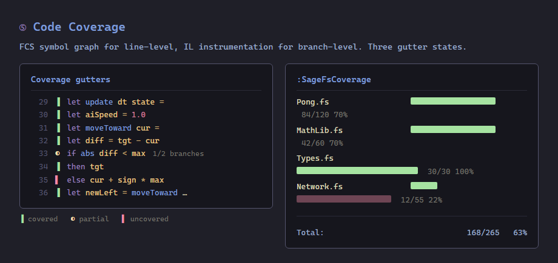
Task: Click the covered gutter marker on line 32
Action: (x=58, y=141)
